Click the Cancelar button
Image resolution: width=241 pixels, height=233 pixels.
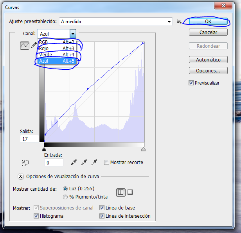tap(208, 32)
